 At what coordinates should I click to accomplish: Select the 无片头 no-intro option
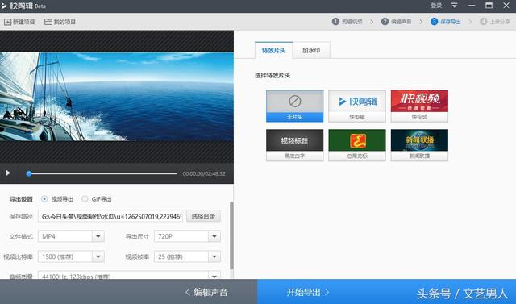pyautogui.click(x=294, y=106)
